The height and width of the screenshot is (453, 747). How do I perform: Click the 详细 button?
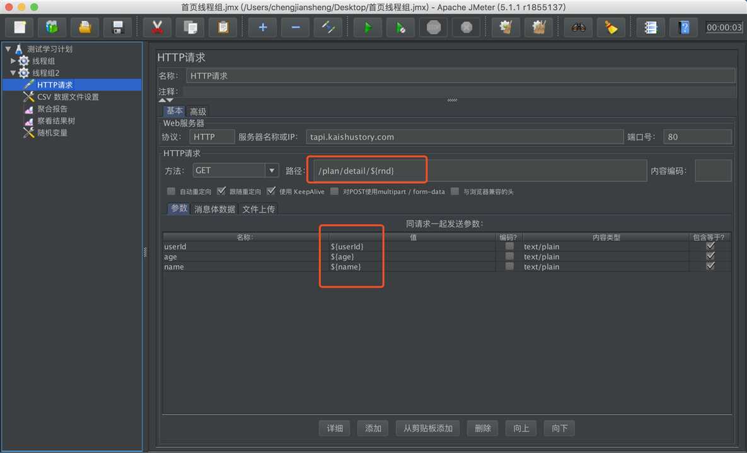(335, 428)
